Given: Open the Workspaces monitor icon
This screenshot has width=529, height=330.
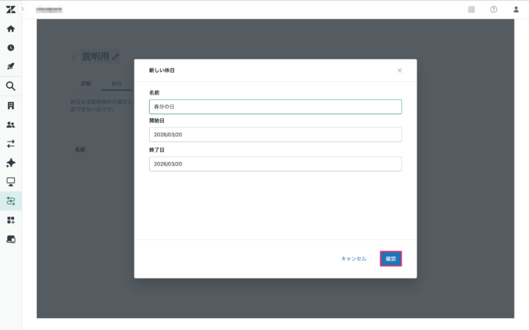Looking at the screenshot, I should (x=10, y=181).
